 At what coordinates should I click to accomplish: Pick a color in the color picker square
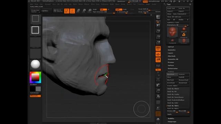pyautogui.click(x=35, y=77)
